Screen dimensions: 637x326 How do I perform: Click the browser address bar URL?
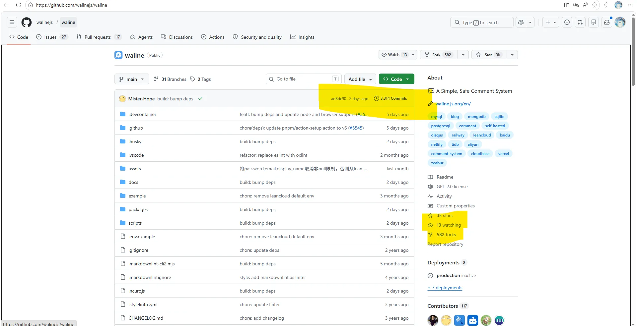coord(71,5)
